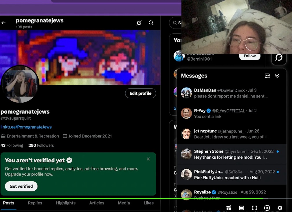Click the search field in right sidebar
This screenshot has height=212, width=292.
[175, 23]
